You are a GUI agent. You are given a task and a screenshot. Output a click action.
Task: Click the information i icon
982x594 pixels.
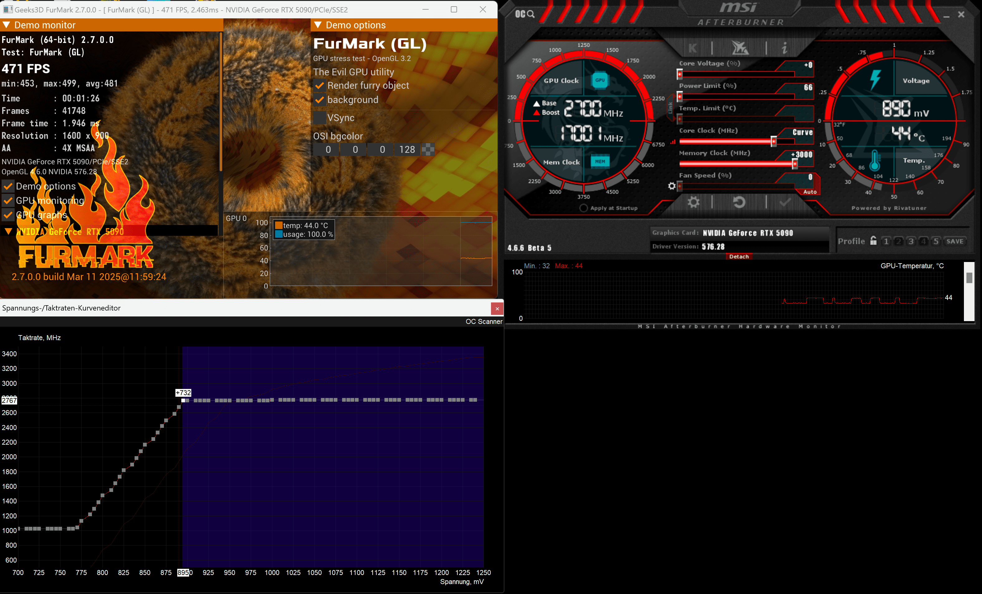click(x=784, y=49)
